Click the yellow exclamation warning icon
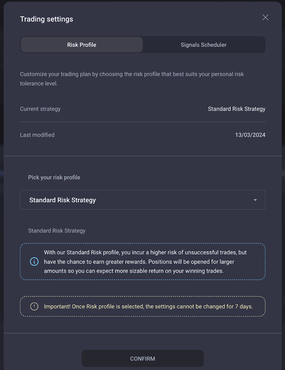 34,306
